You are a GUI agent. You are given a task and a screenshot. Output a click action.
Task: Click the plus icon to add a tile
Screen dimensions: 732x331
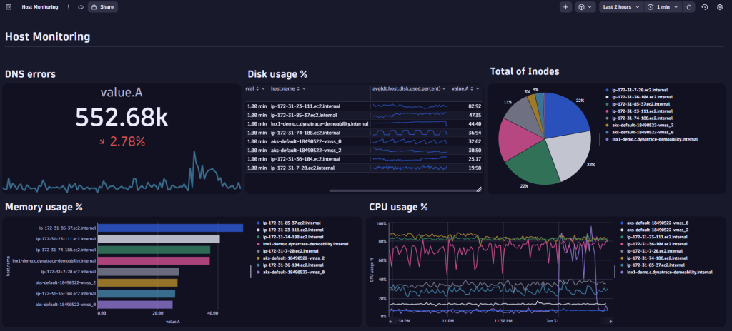click(566, 7)
